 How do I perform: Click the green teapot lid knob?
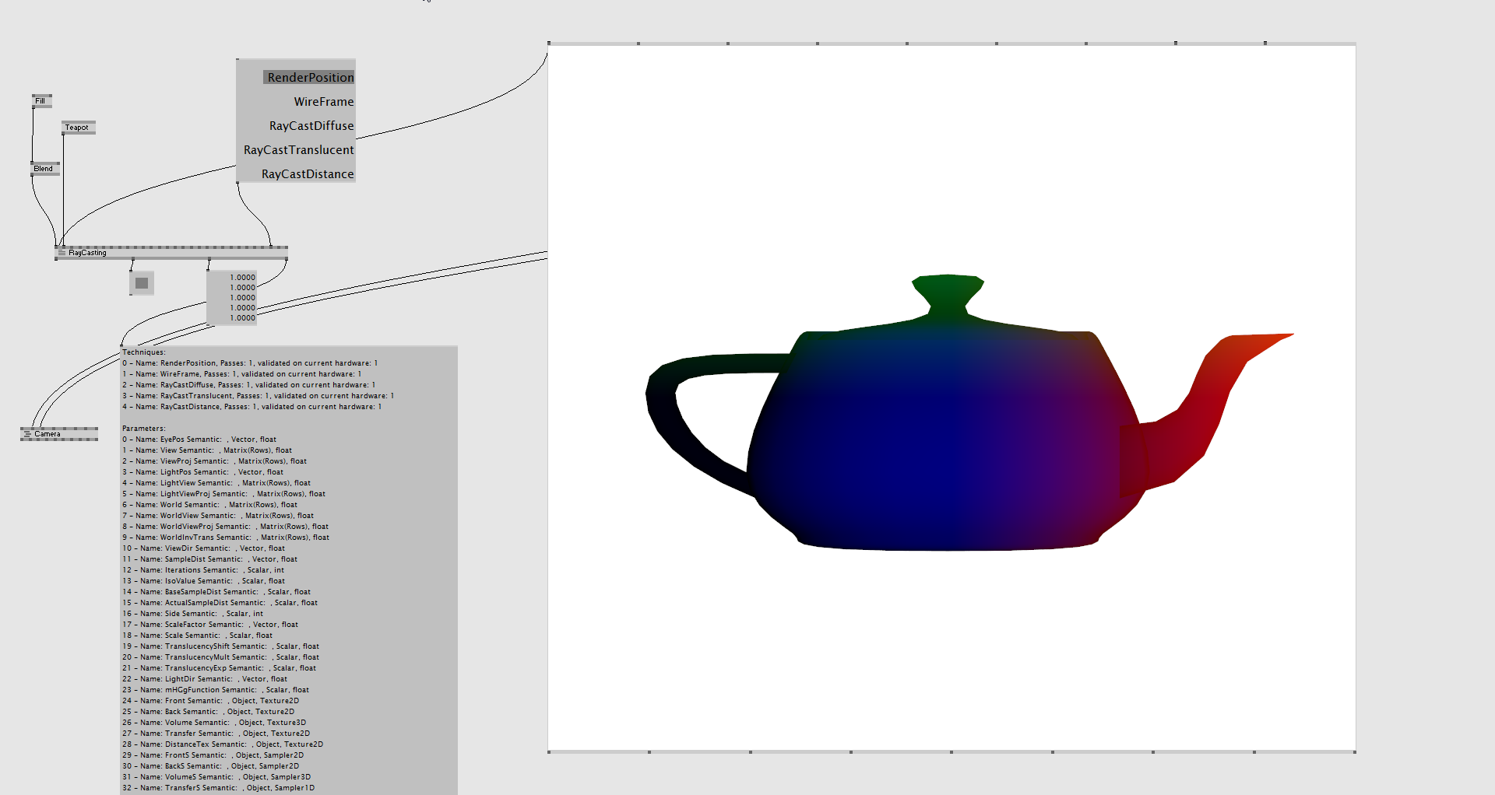(x=948, y=293)
